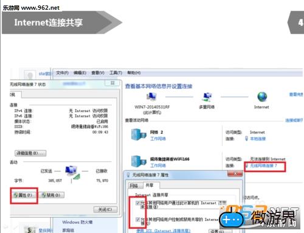This screenshot has width=304, height=233.
Task: Click the WIN7-20140531RF computer icon
Action: pos(151,97)
